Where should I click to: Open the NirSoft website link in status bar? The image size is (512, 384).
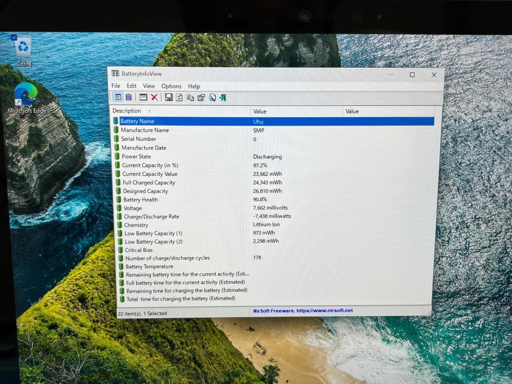click(303, 311)
